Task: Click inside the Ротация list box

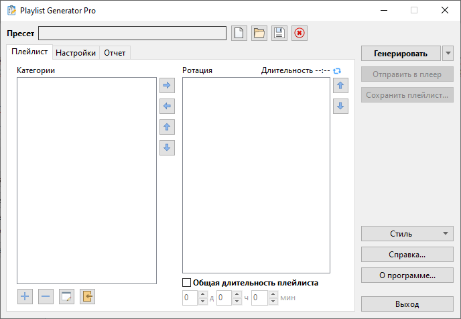Action: (x=256, y=175)
